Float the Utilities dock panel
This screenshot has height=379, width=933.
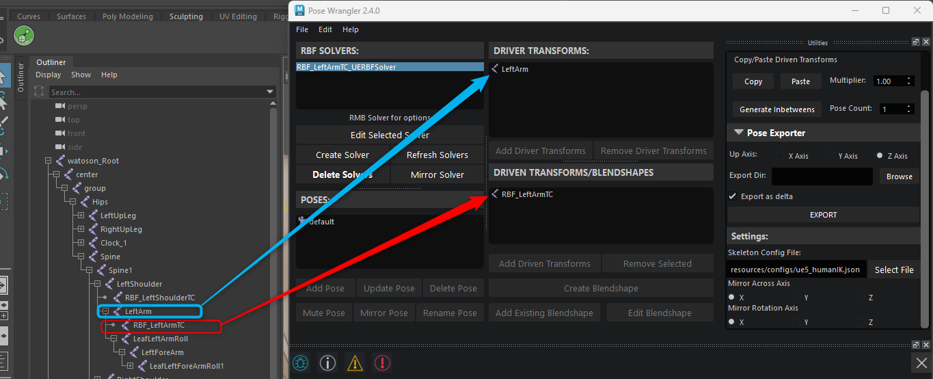pyautogui.click(x=916, y=42)
